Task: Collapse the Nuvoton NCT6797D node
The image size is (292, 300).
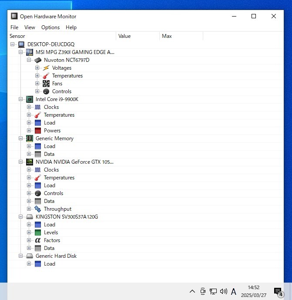Action: pos(29,60)
